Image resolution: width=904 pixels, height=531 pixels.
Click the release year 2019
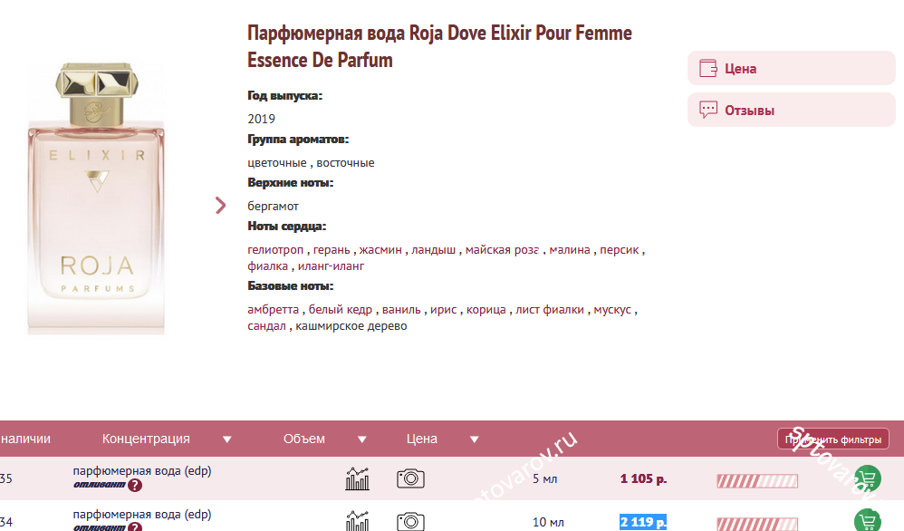coord(261,119)
